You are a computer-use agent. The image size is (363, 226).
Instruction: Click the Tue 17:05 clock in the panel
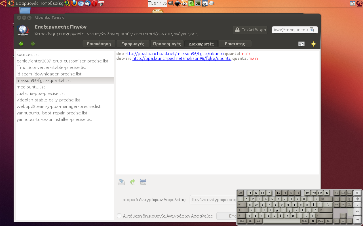(158, 3)
